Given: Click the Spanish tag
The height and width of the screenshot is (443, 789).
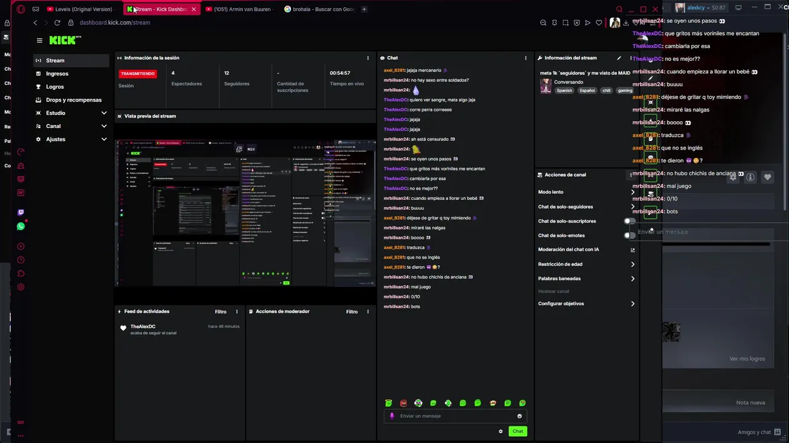Looking at the screenshot, I should coord(564,90).
